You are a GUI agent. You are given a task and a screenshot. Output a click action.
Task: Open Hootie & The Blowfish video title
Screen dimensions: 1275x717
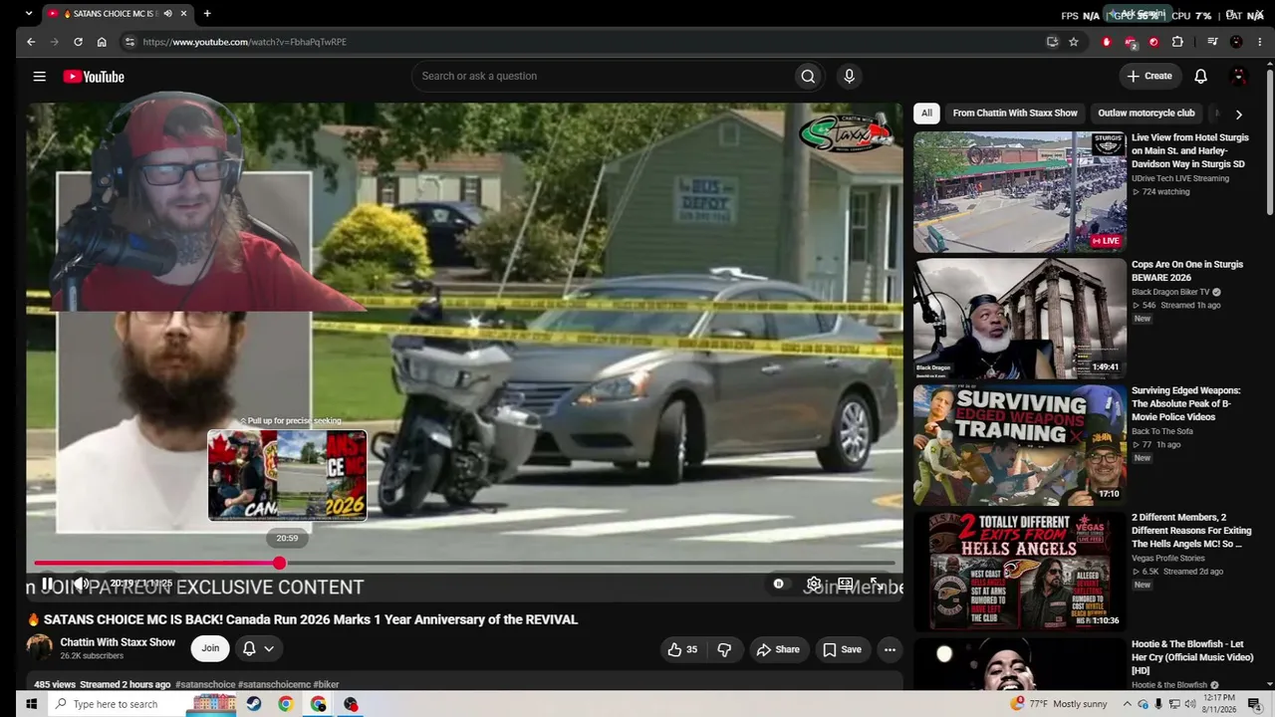pos(1192,657)
